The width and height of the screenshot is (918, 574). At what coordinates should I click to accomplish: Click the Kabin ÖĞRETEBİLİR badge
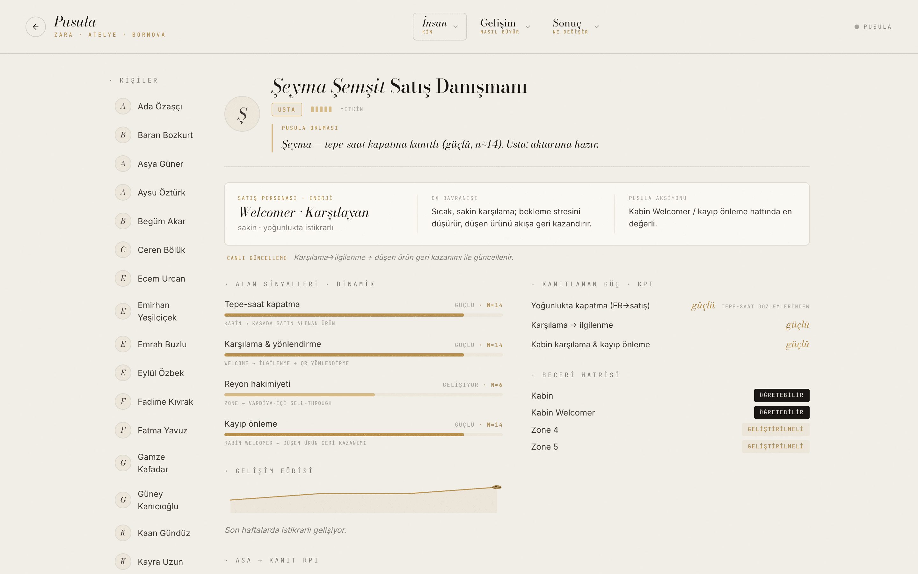tap(782, 395)
